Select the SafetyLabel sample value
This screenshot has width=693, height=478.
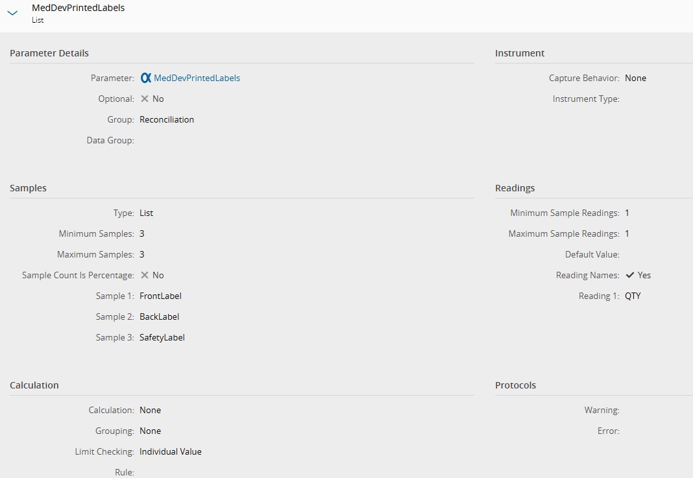tap(162, 337)
